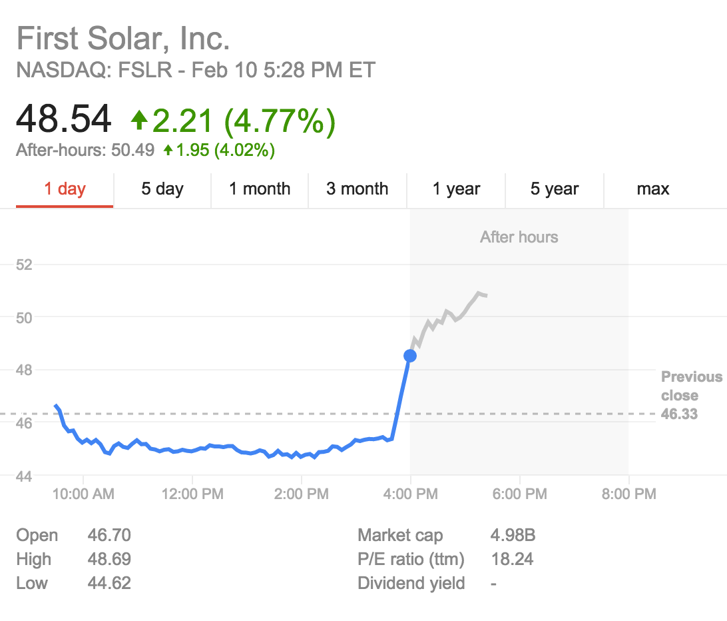The image size is (727, 621).
Task: Select the red underline indicator under 1 day
Action: tap(64, 207)
